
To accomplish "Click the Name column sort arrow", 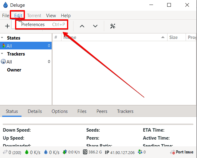I will [163, 37].
